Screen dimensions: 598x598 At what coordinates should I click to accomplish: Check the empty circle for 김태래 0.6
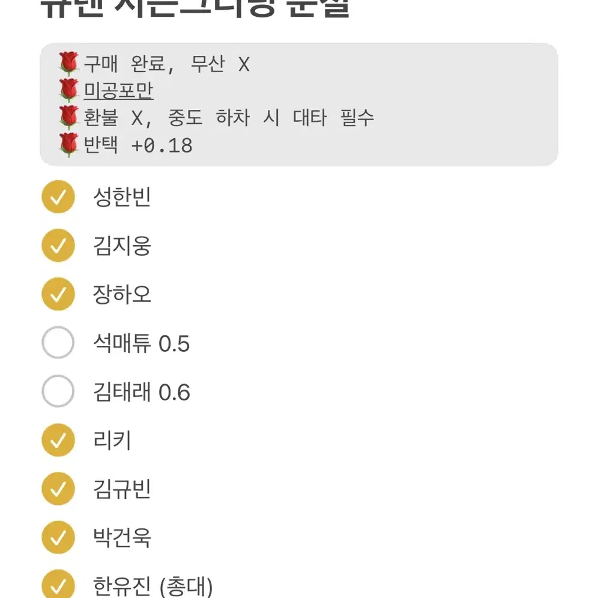(x=58, y=391)
